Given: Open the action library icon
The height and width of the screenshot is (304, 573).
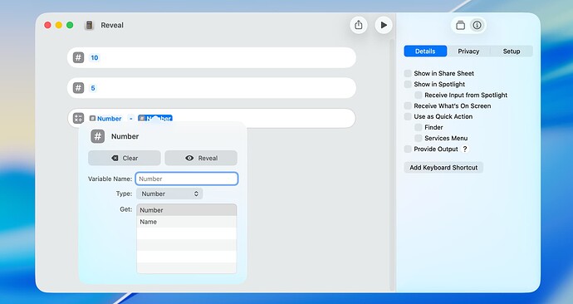Looking at the screenshot, I should click(x=460, y=25).
